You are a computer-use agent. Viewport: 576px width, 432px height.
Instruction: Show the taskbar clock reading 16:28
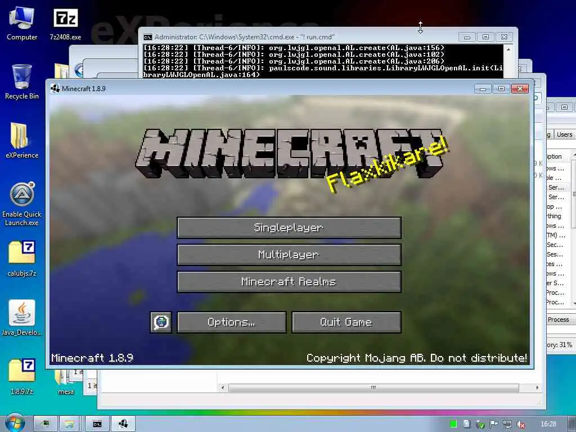[548, 424]
